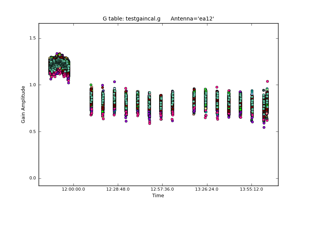
Task: Click the 13:55:12.0 time tick label
Action: pyautogui.click(x=251, y=189)
